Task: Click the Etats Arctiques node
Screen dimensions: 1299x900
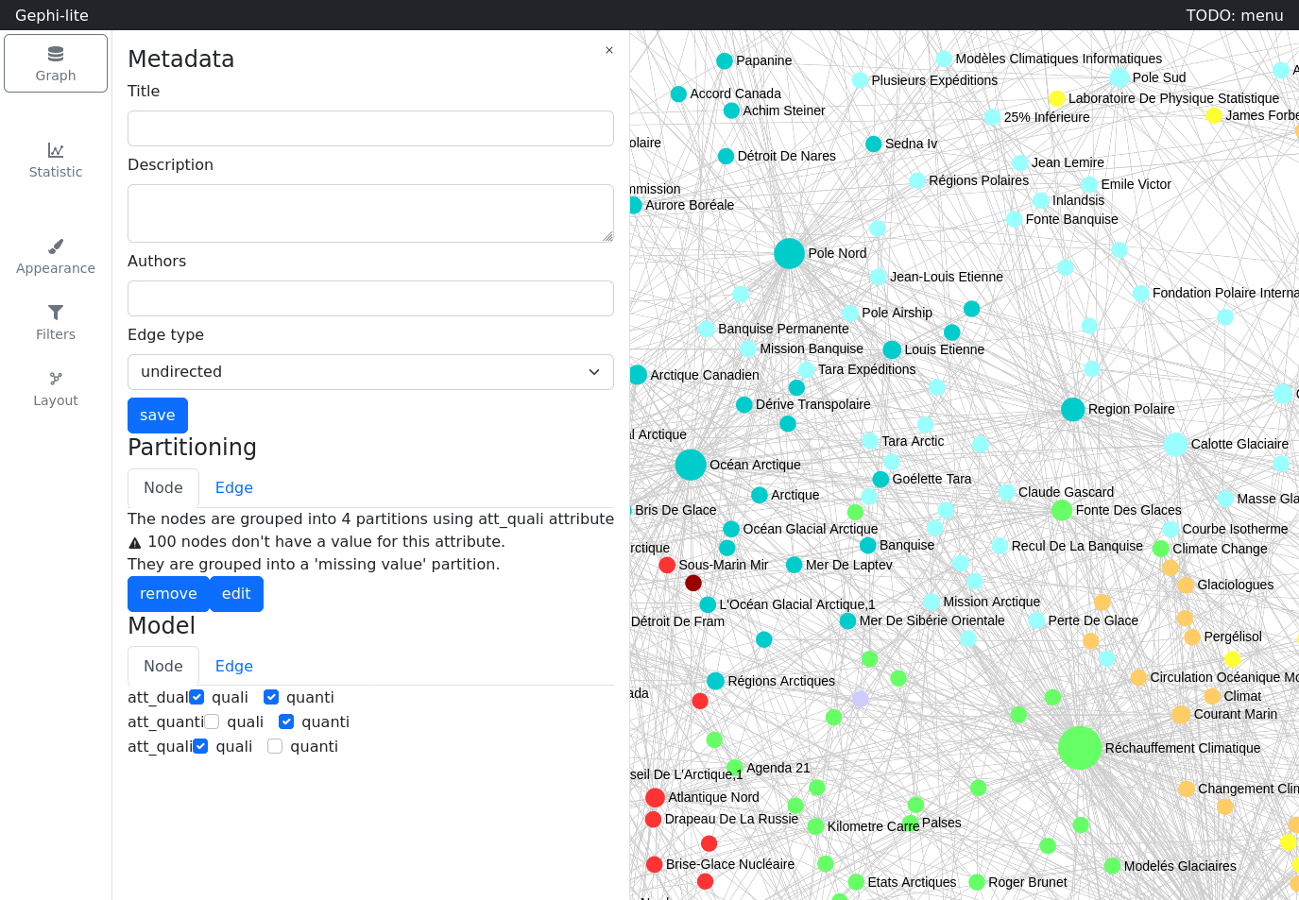Action: point(856,882)
